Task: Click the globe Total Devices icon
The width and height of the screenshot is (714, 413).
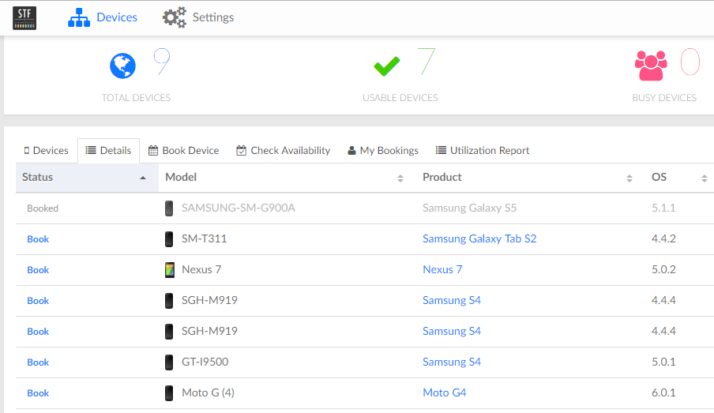Action: pyautogui.click(x=122, y=67)
